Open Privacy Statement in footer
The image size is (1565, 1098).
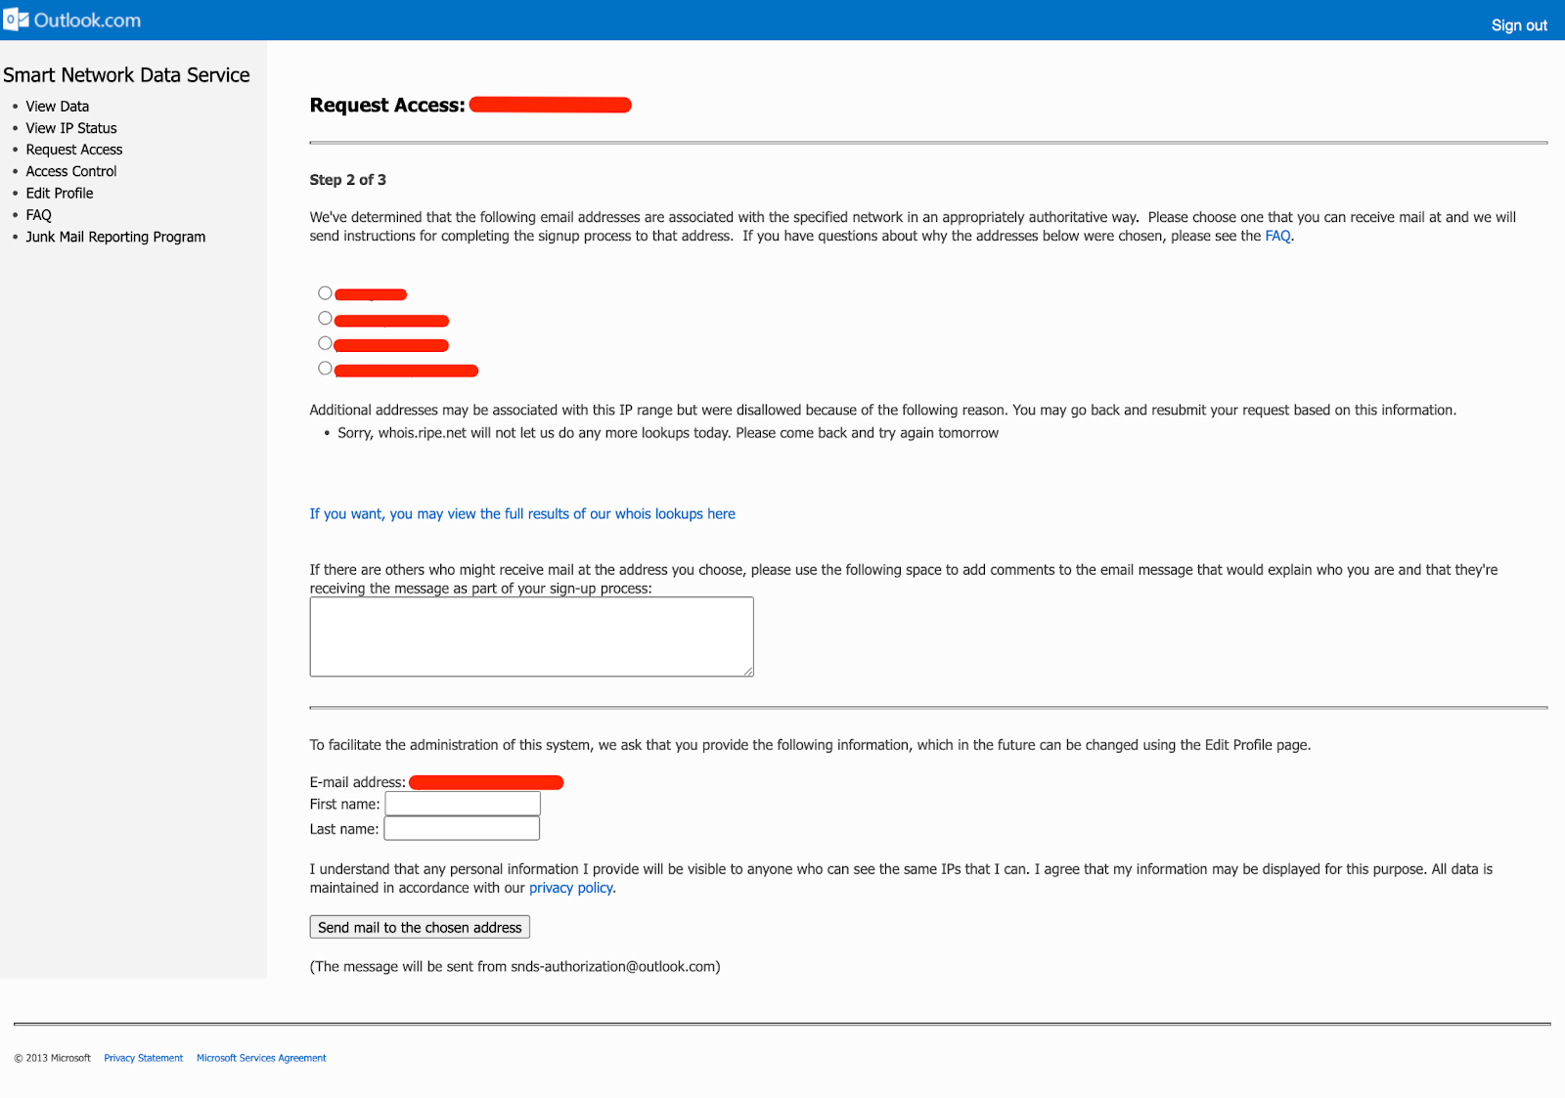coord(144,1058)
